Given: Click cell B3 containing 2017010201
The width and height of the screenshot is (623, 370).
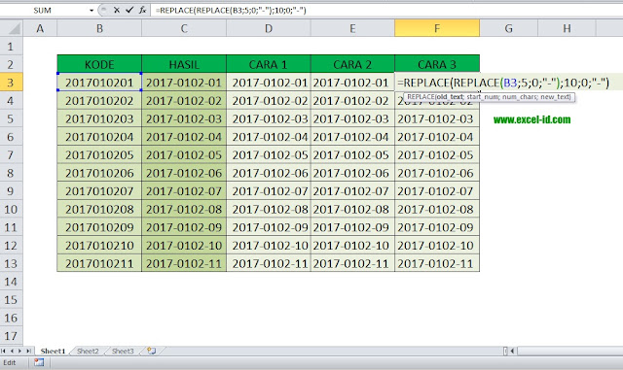Looking at the screenshot, I should 99,83.
